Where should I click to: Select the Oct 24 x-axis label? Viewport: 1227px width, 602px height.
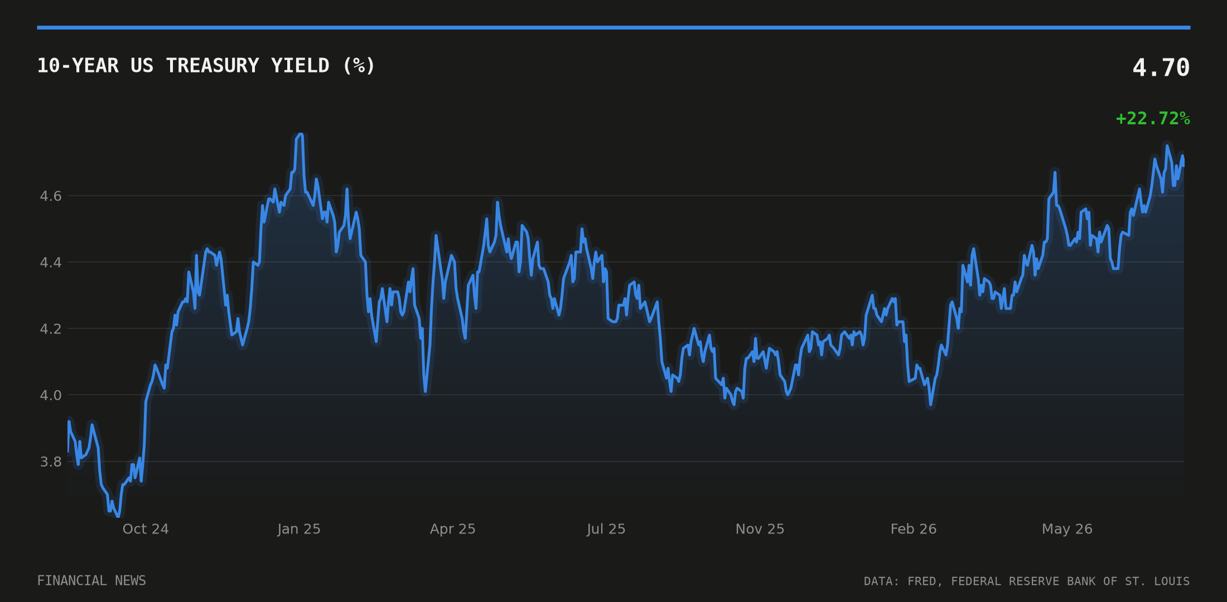[x=146, y=529]
